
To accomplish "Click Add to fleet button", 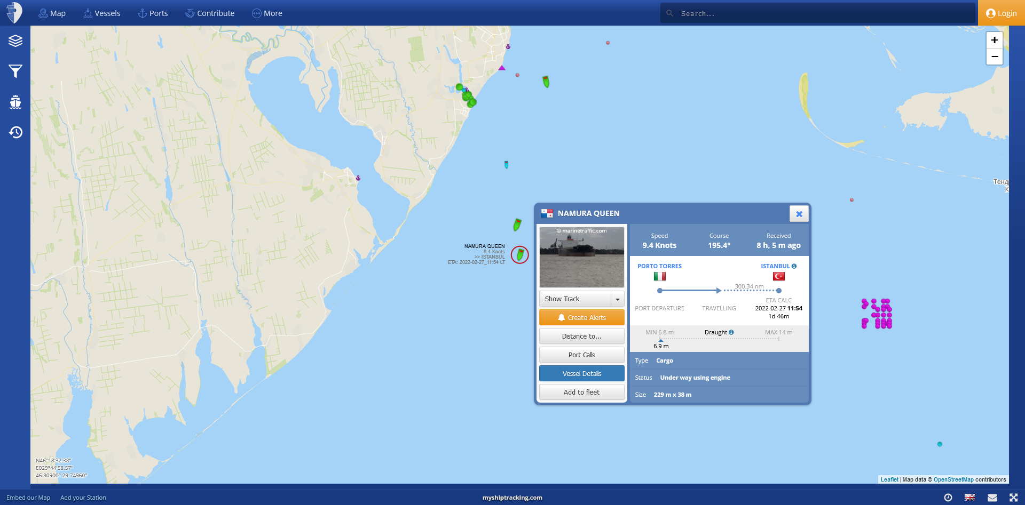I will coord(581,392).
